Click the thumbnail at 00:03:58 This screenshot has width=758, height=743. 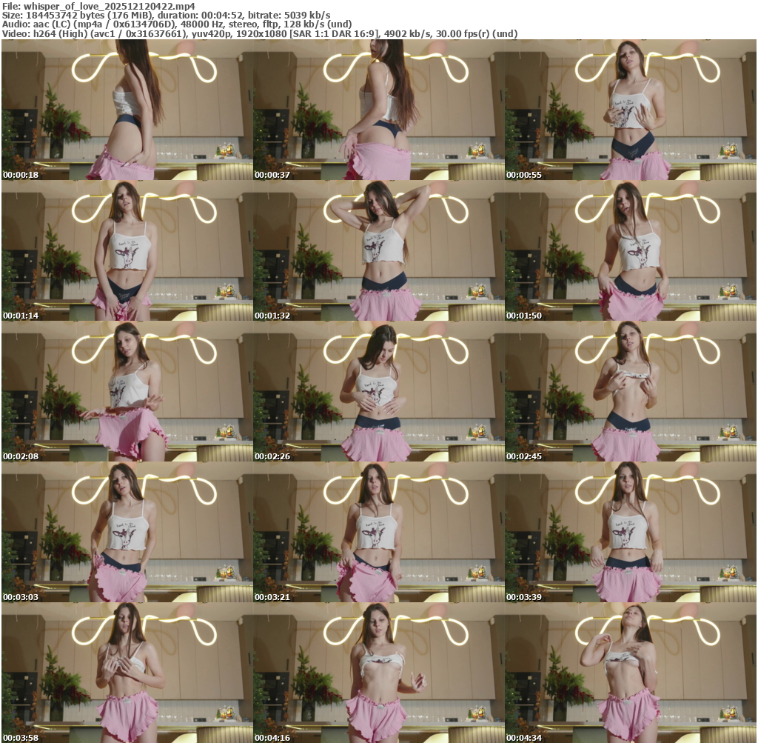(127, 673)
